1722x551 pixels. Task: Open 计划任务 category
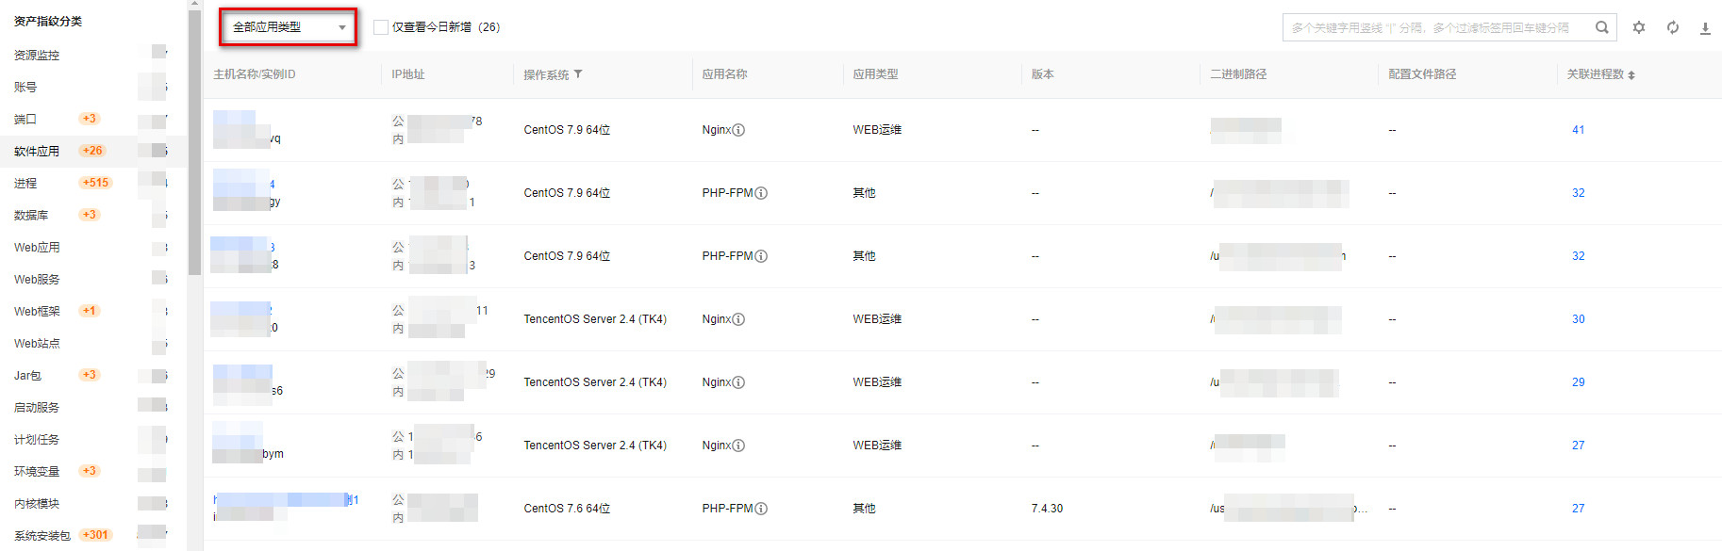[x=37, y=439]
